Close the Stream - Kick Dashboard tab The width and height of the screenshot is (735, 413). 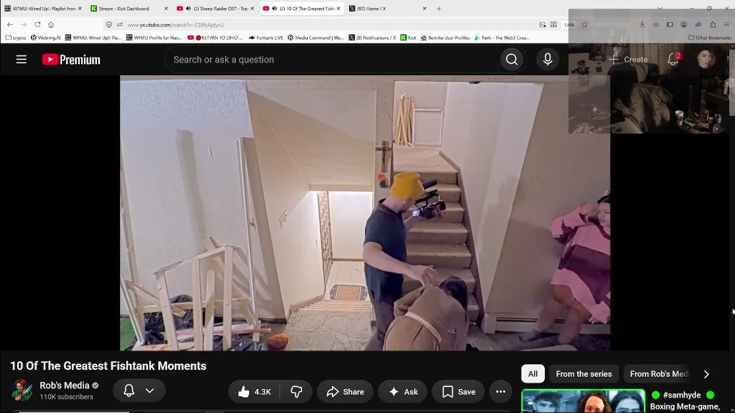(166, 9)
